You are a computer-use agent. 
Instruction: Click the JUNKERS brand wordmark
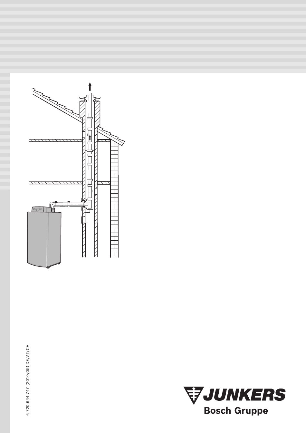244,395
